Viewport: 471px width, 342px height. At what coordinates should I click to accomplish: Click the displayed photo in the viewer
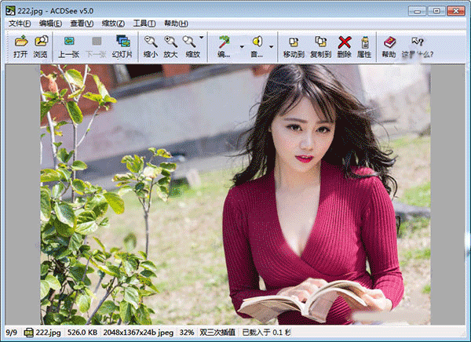pos(235,195)
